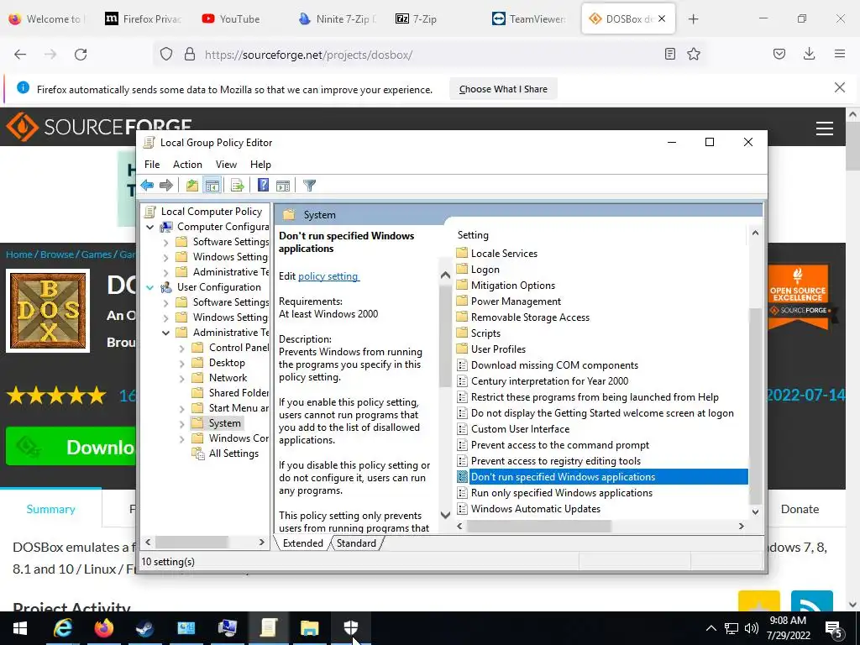Image resolution: width=860 pixels, height=645 pixels.
Task: Click the Export List toolbar icon
Action: 238,186
